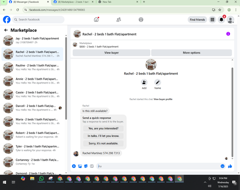Open the notifications bell
Viewport: 240px width, 190px height.
point(221,20)
